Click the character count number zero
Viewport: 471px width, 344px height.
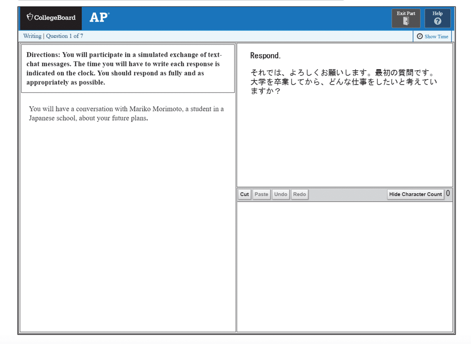click(447, 193)
